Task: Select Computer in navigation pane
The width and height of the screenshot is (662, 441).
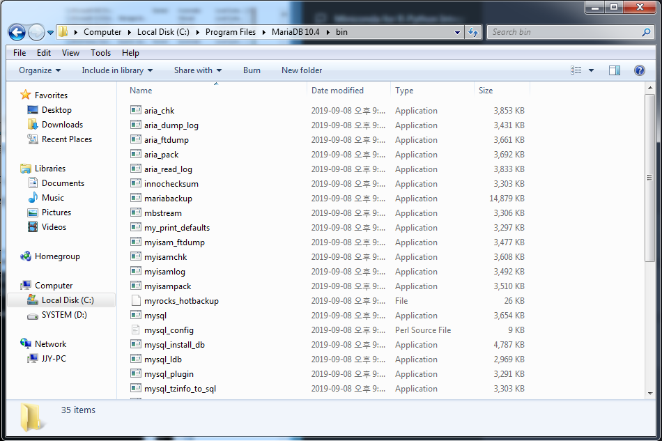Action: pos(54,286)
